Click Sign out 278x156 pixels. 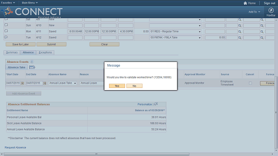point(269,3)
